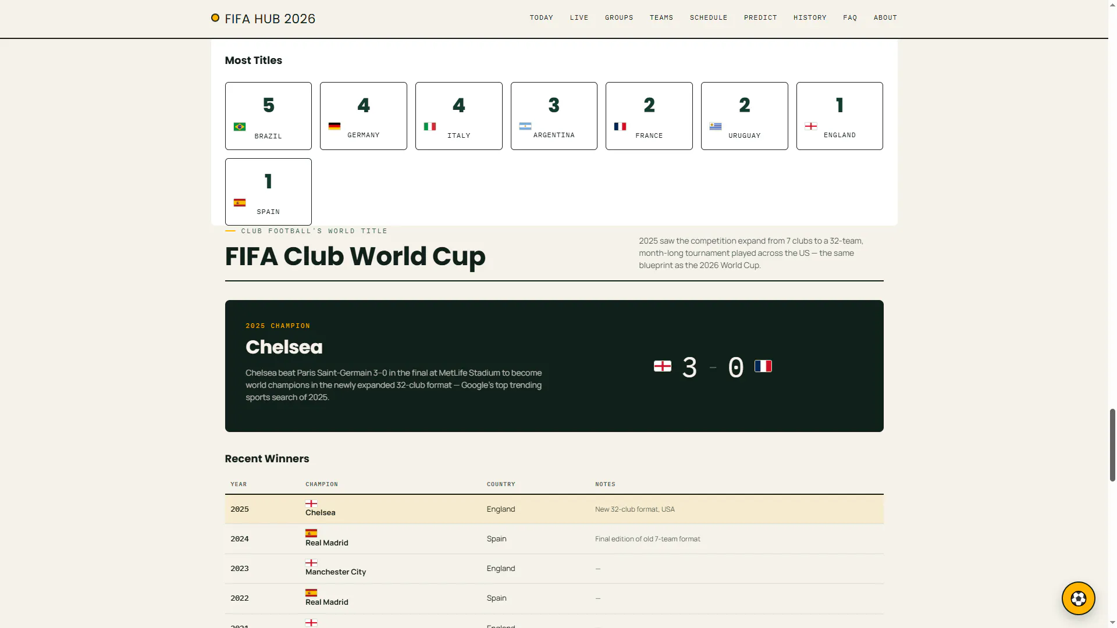Click the yellow dot logo beside FIFA HUB 2026
1117x628 pixels.
[x=215, y=18]
